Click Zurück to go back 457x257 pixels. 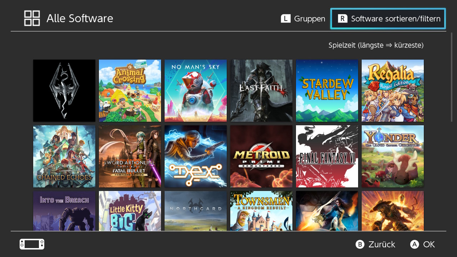coord(375,245)
